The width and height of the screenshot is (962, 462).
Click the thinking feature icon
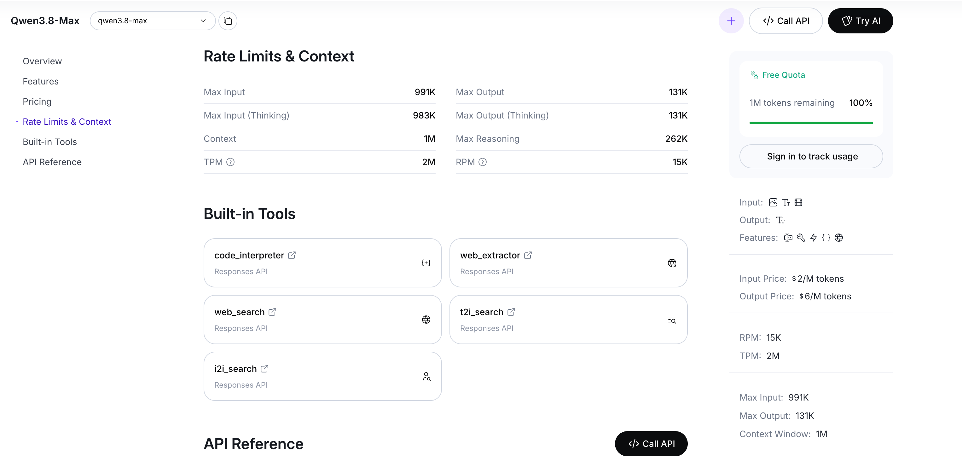[788, 238]
